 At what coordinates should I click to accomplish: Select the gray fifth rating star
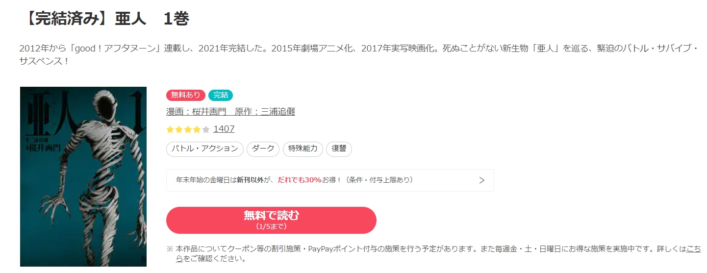[x=206, y=129]
